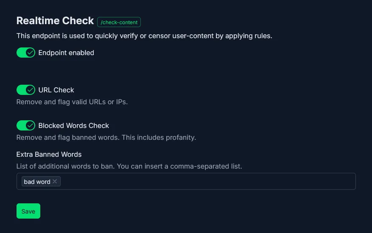This screenshot has height=233, width=372.
Task: Click checkmark knob of URL Check toggle
Action: point(30,90)
